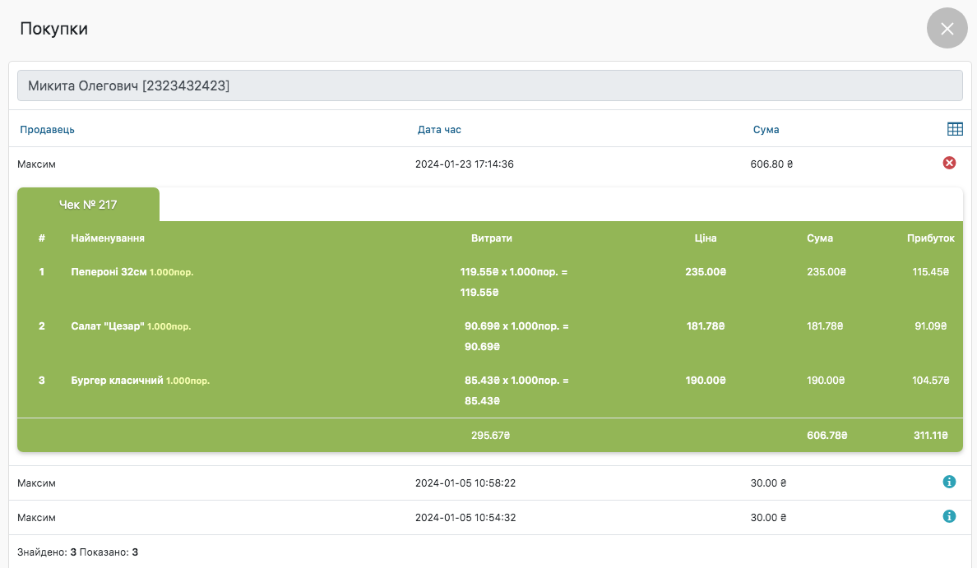Show info for purchase at 10:58:22
The height and width of the screenshot is (568, 977).
(x=948, y=482)
